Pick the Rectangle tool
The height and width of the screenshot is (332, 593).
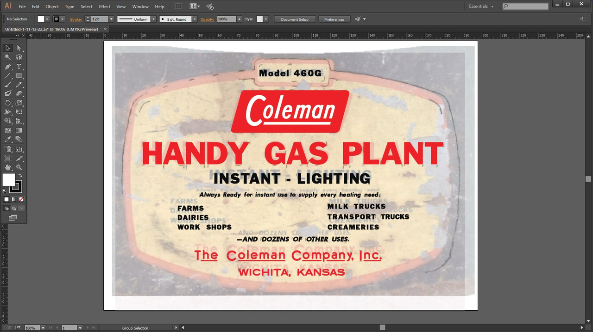[19, 76]
